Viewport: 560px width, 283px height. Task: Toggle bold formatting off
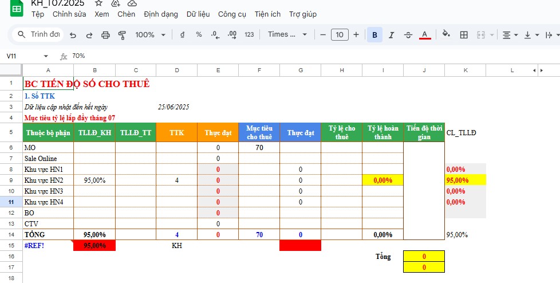(x=374, y=35)
